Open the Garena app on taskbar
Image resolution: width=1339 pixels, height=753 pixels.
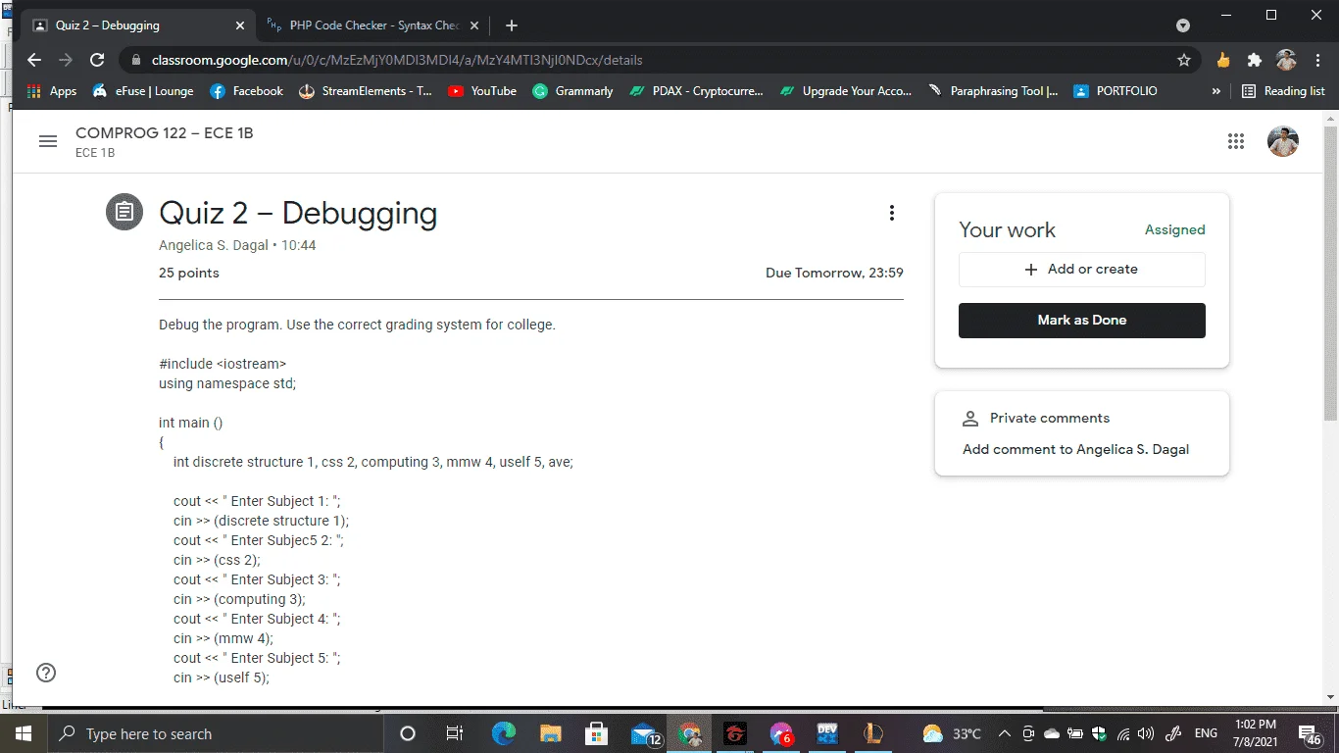click(x=735, y=733)
